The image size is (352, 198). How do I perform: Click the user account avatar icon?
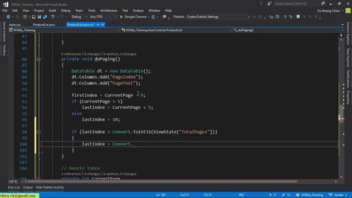[x=348, y=10]
